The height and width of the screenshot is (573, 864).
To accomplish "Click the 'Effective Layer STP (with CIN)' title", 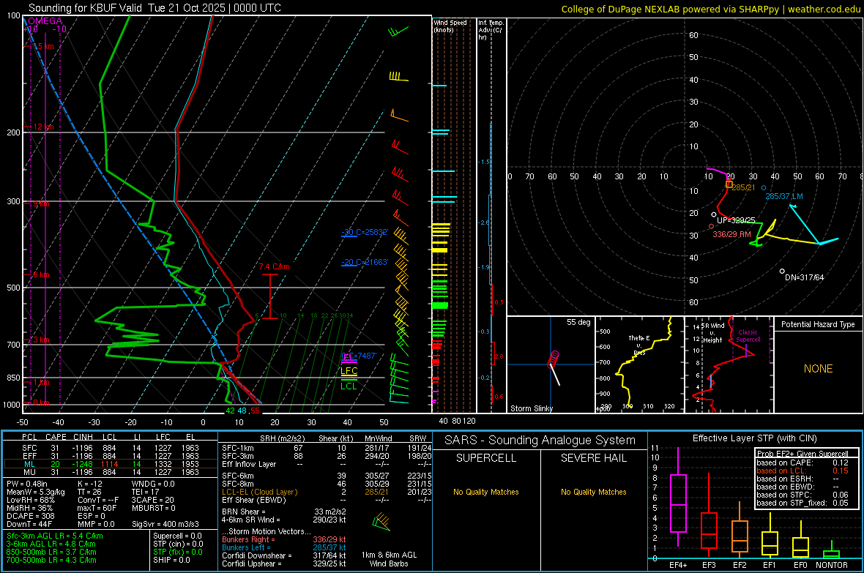I will [754, 438].
